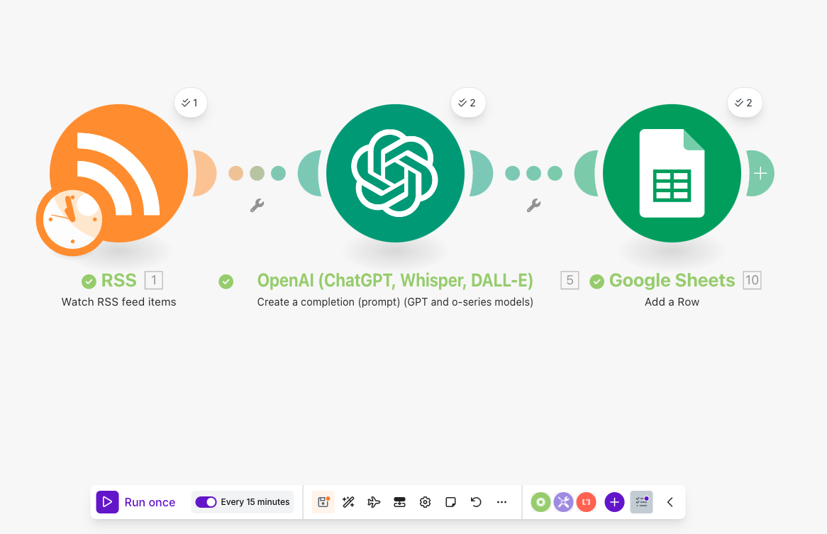Click "Add a Row" text
This screenshot has height=534, width=827.
click(x=672, y=302)
